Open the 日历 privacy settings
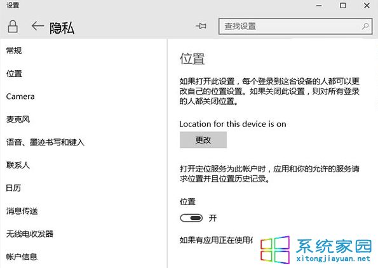 coord(13,188)
